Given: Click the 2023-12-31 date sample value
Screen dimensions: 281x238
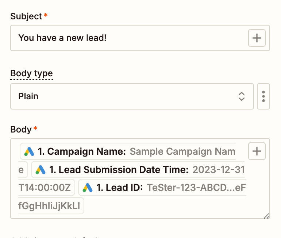Looking at the screenshot, I should point(218,170).
